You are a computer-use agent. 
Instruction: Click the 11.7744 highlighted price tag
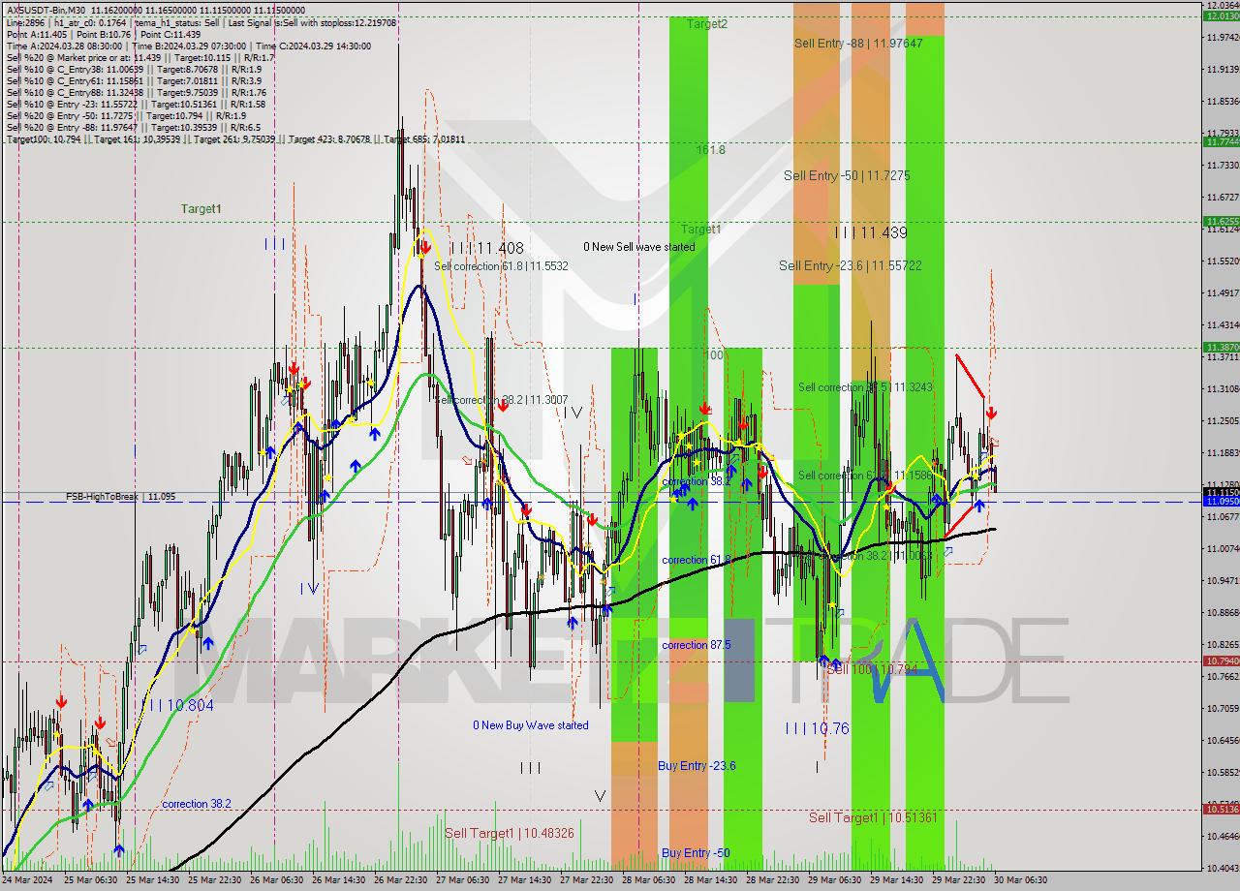point(1221,141)
